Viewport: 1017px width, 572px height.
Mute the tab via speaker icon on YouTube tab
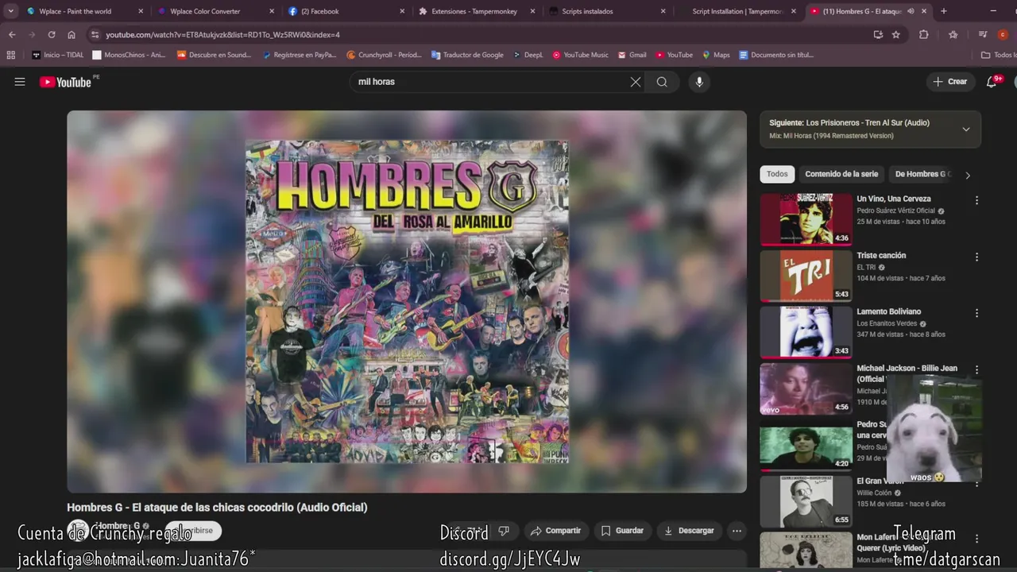point(911,11)
